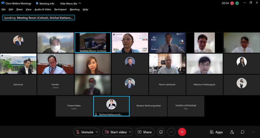This screenshot has height=138, width=260.
Task: Click the red leave meeting button
Action: pos(182,132)
